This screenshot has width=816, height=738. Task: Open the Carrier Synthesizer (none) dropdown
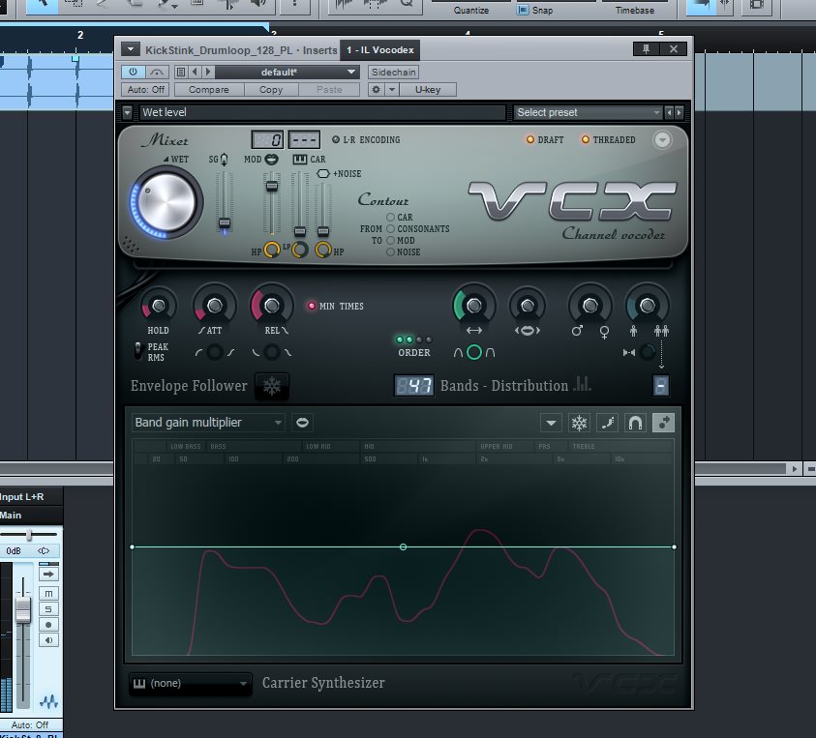point(190,684)
